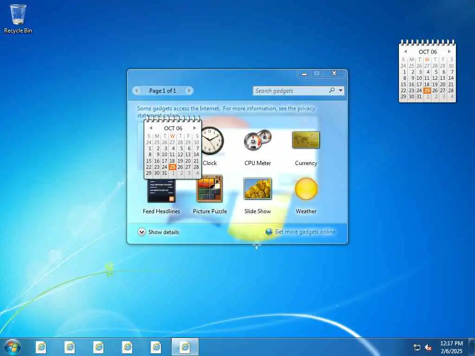Select the Weather gadget sun icon

pyautogui.click(x=306, y=189)
